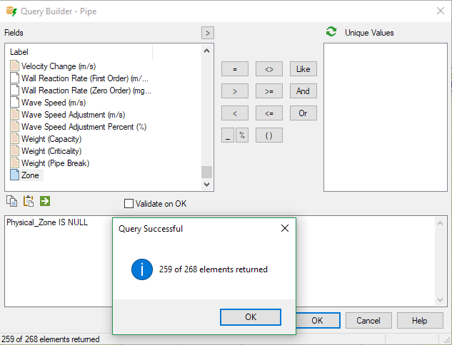Insert the Like operator
This screenshot has height=345, width=452.
coord(303,69)
